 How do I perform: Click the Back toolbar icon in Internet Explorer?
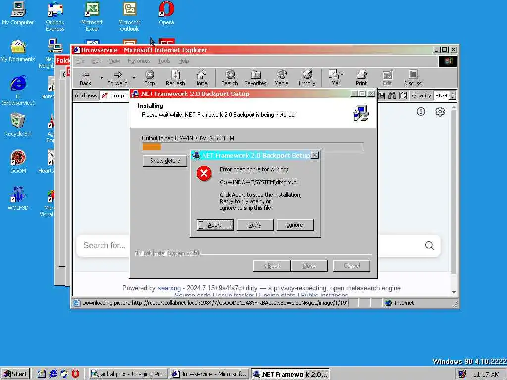pyautogui.click(x=85, y=78)
